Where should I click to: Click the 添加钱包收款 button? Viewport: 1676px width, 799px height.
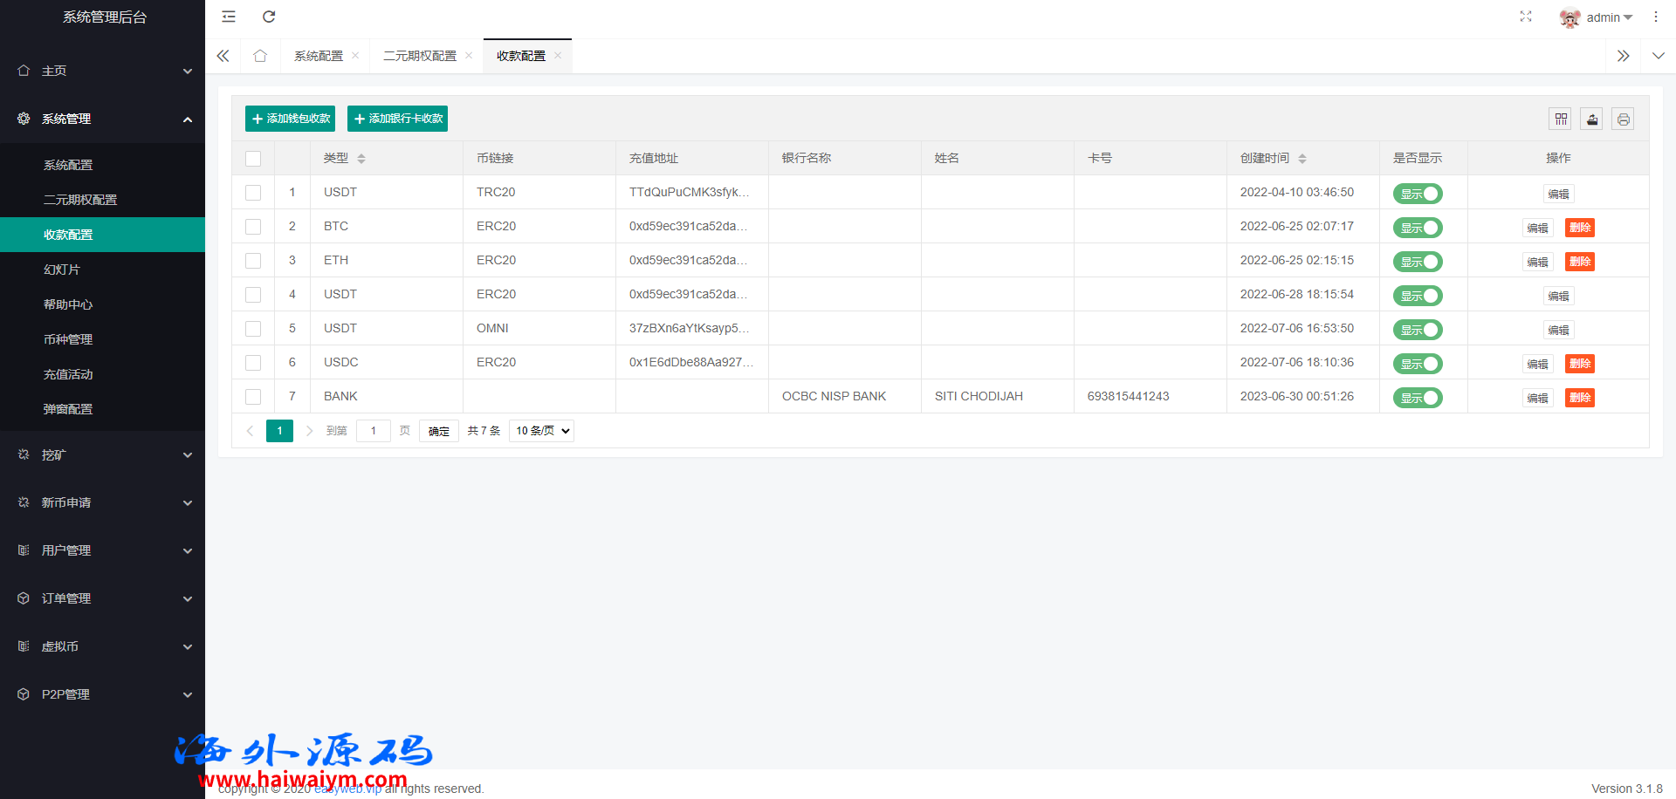coord(290,119)
